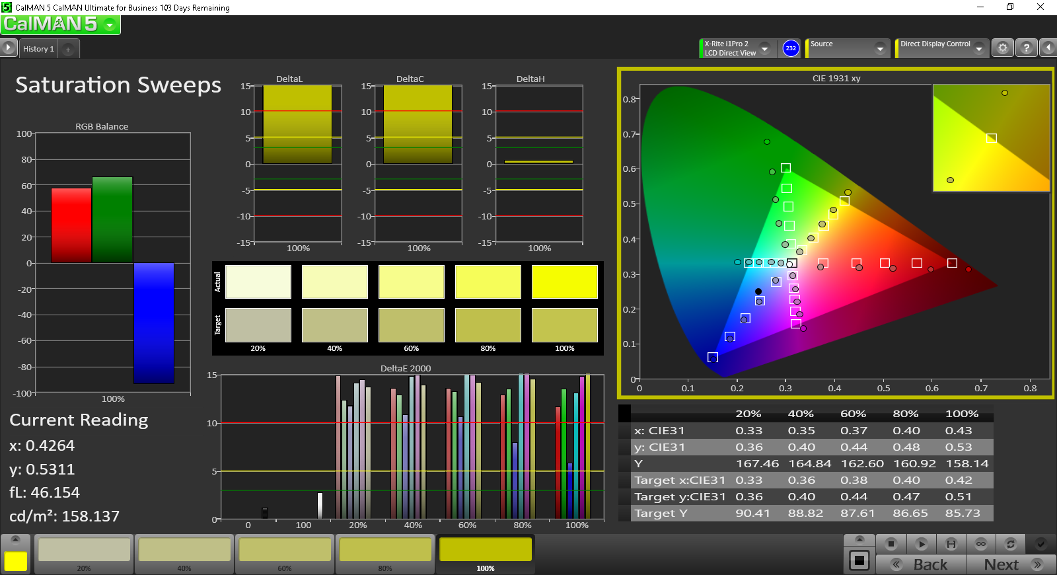Click the Target Y value 85.73
1057x575 pixels.
[963, 513]
